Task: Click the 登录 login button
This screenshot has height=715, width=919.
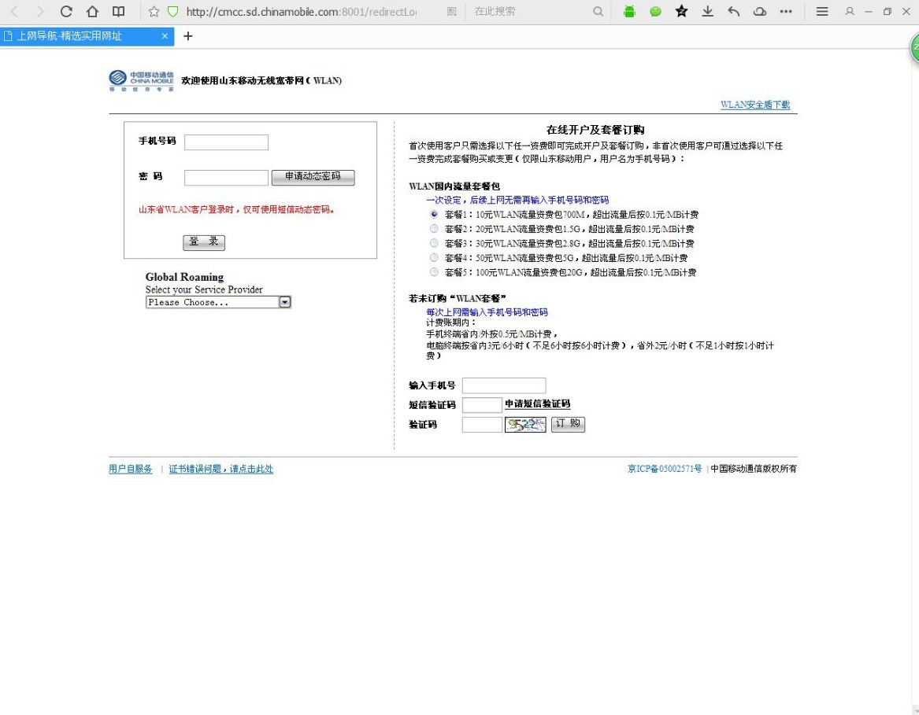Action: pos(204,241)
